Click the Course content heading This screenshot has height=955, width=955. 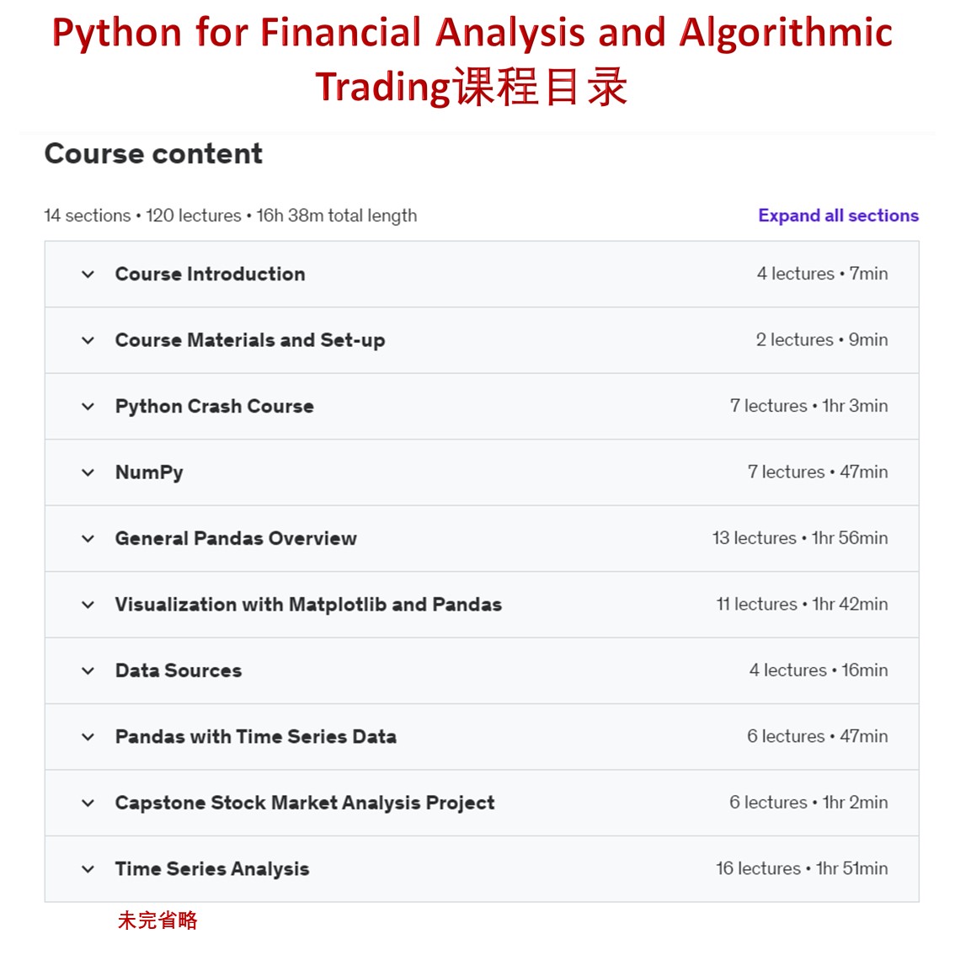coord(153,153)
